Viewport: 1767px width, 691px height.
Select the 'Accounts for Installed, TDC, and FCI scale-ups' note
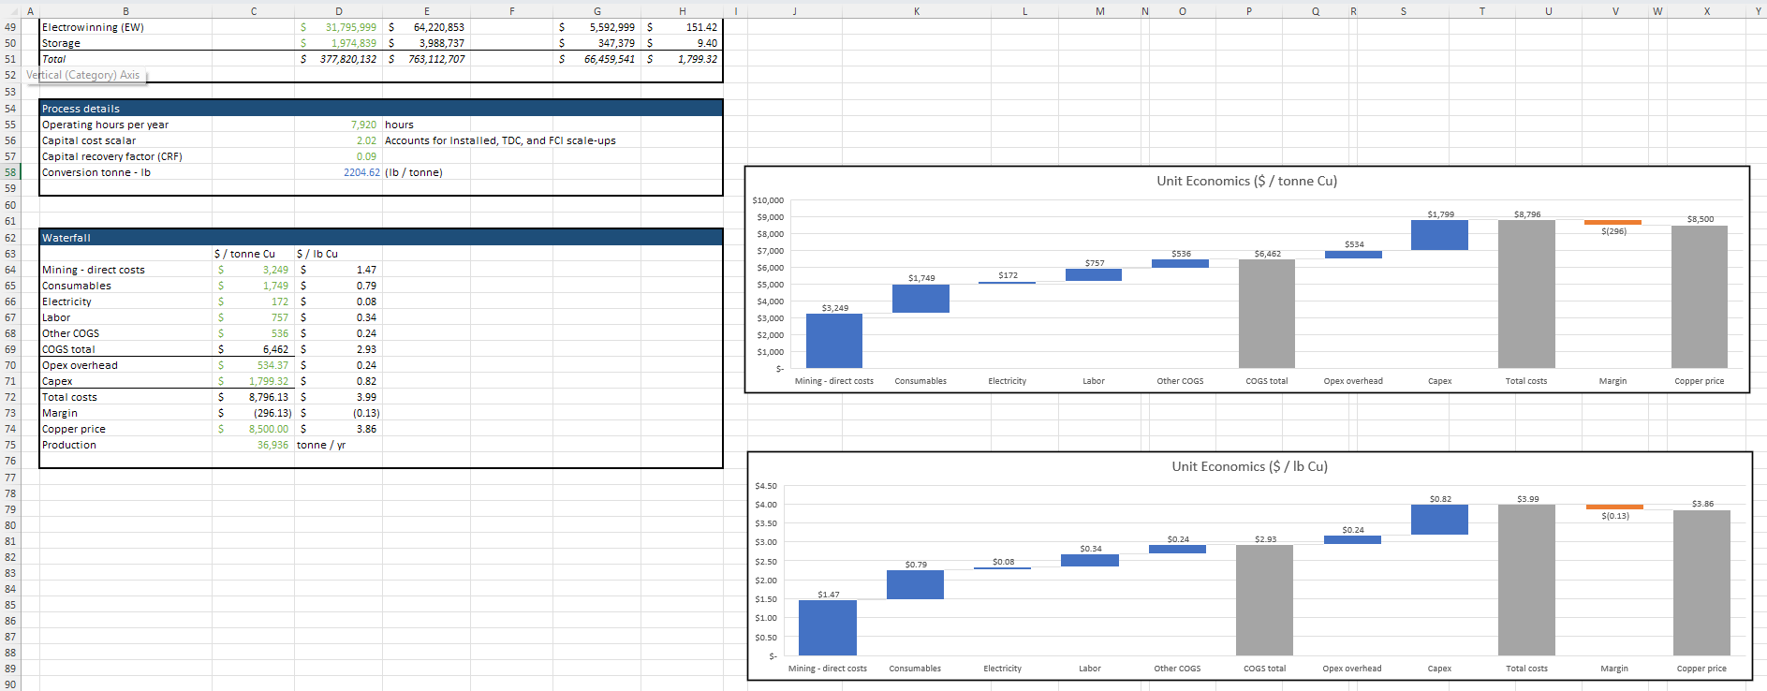(x=500, y=140)
